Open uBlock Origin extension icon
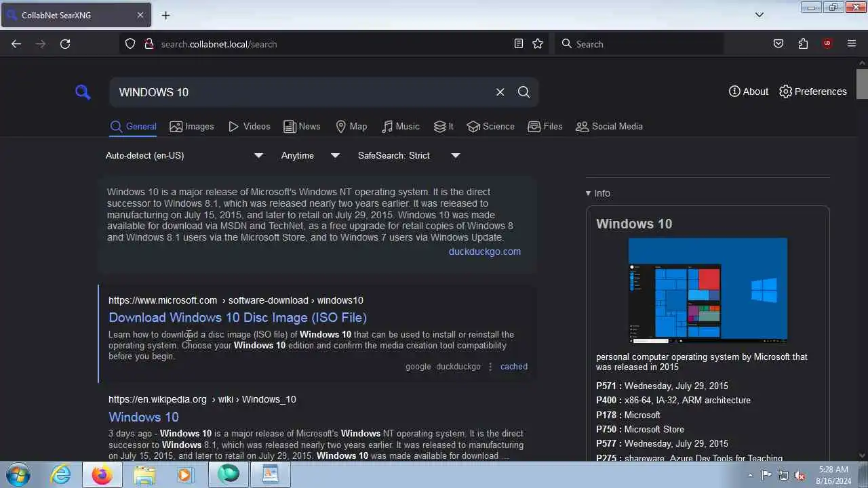 coord(827,43)
